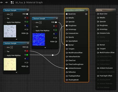Select the M_Foo output node title

pyautogui.click(x=100, y=10)
